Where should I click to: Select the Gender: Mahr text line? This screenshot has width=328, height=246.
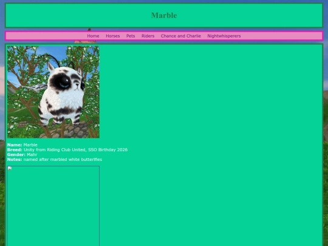[22, 155]
